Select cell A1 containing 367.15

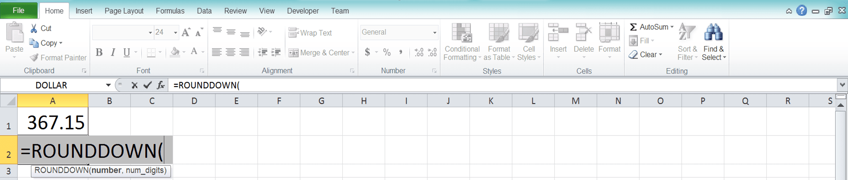53,121
